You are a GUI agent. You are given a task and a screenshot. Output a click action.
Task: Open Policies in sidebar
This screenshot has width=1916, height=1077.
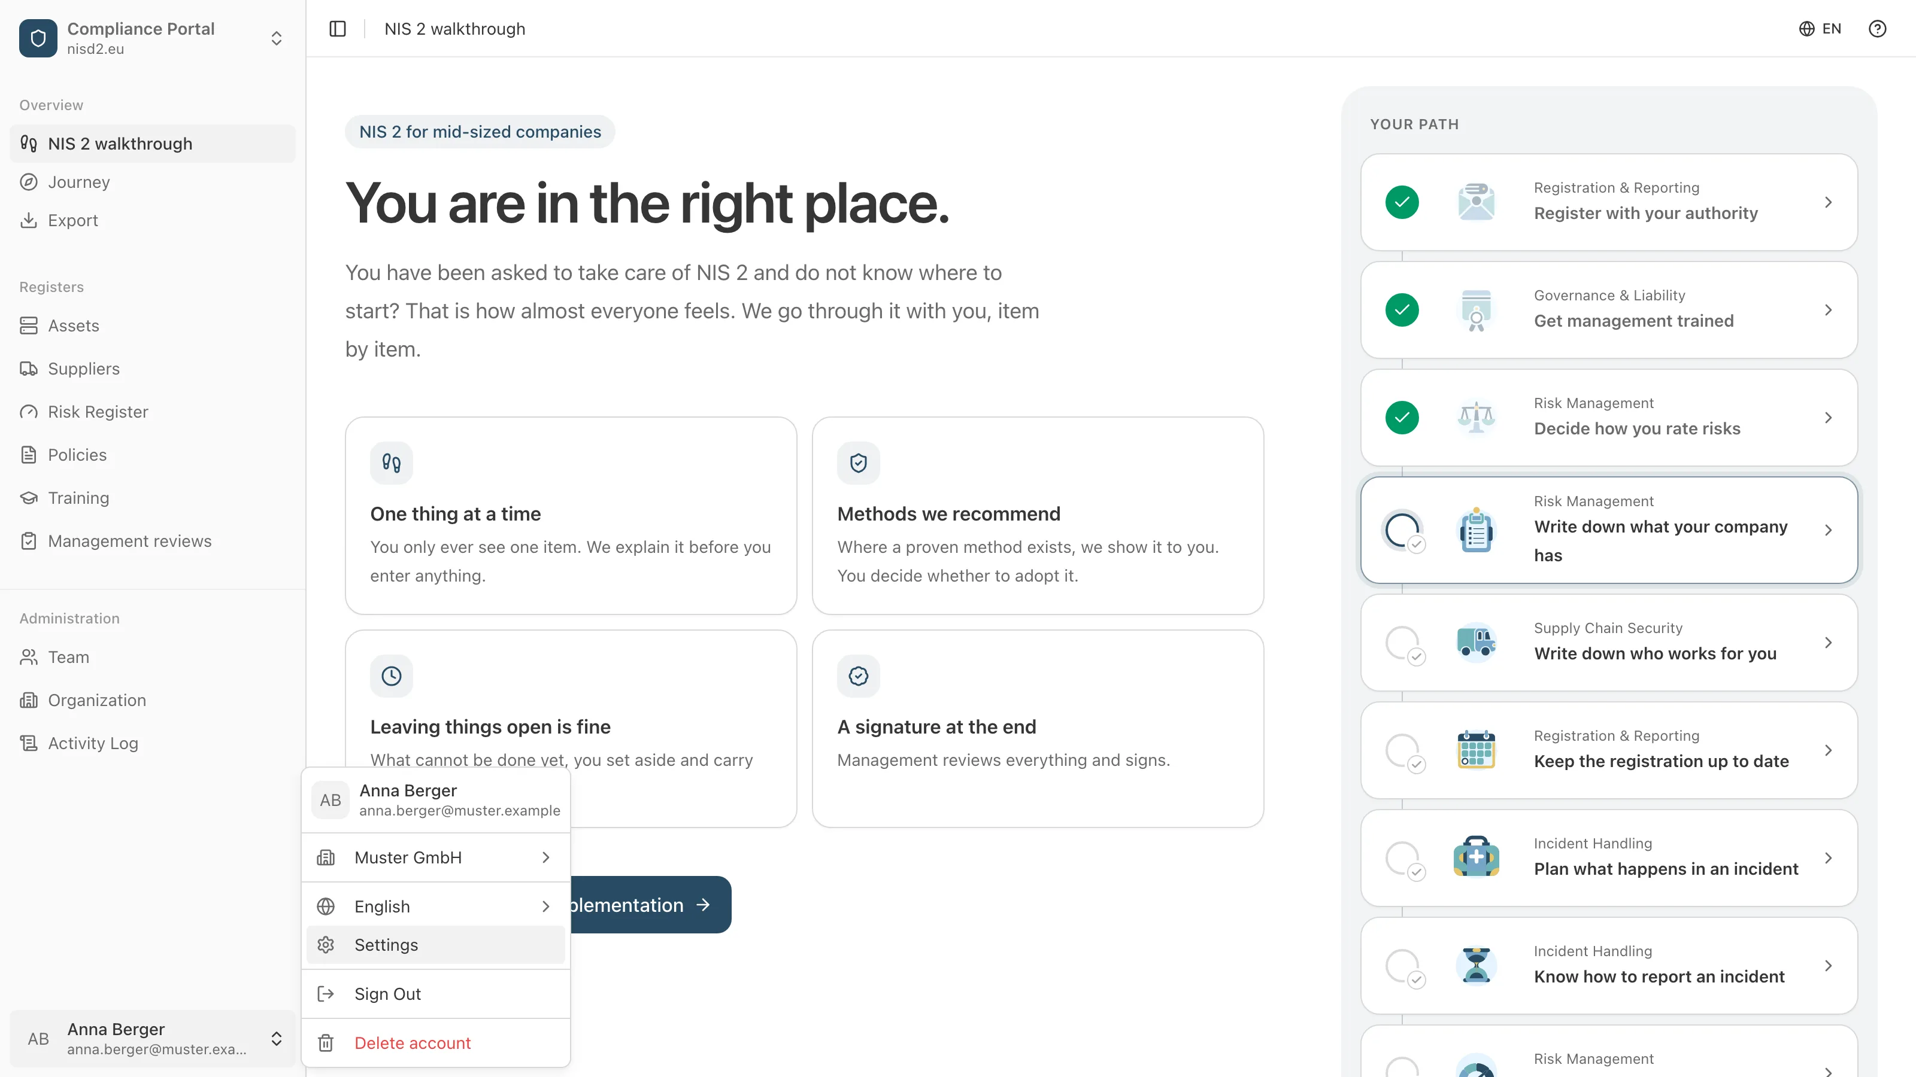tap(153, 455)
